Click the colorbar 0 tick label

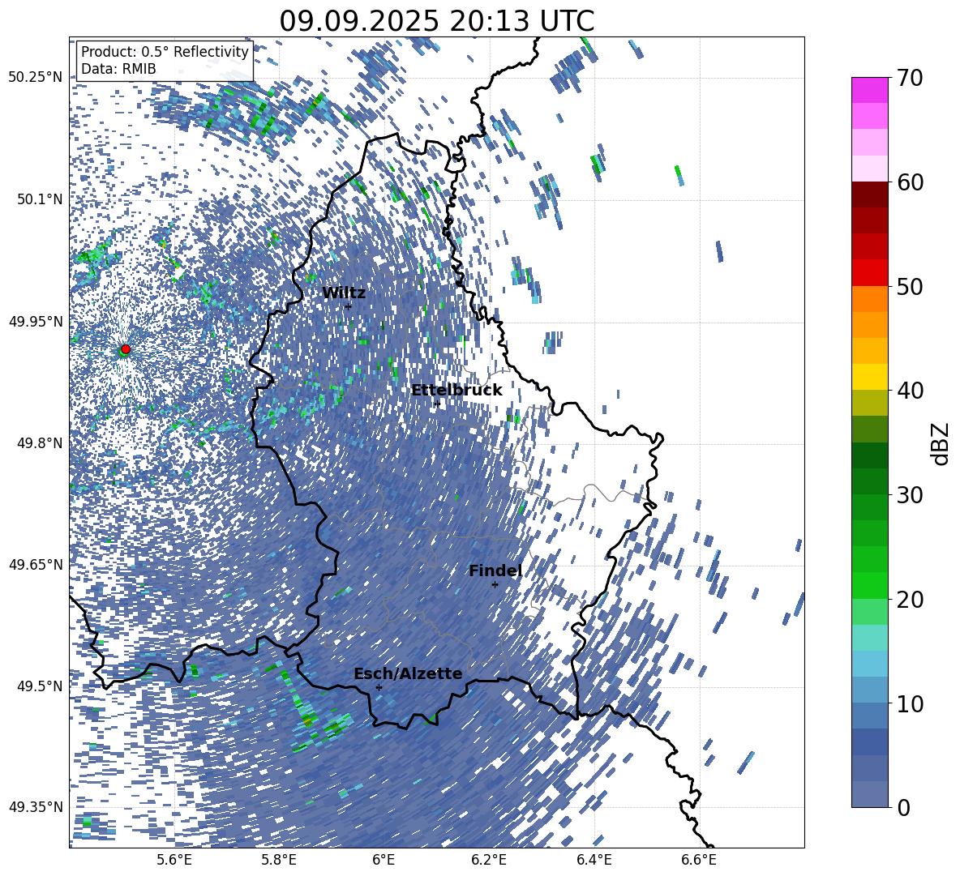(x=904, y=807)
